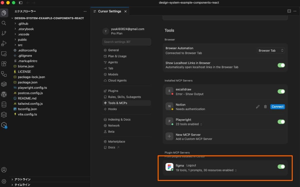Click the plus icon for New MCP Server
This screenshot has height=187, width=300.
169,136
